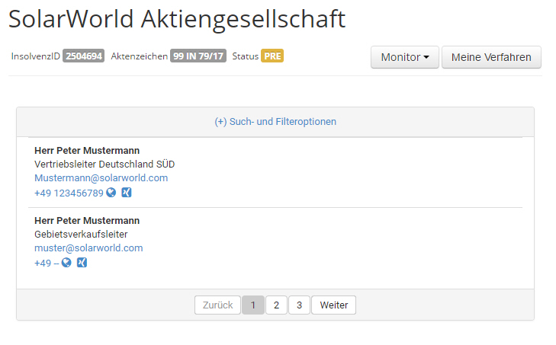Viewport: 556px width, 345px height.
Task: Select current page 1
Action: point(253,305)
